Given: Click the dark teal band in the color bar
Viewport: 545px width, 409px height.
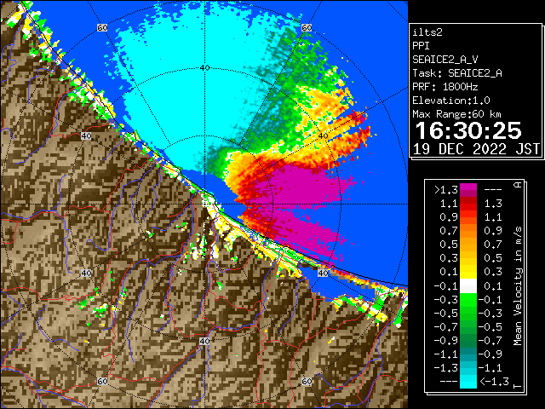Looking at the screenshot, I should [468, 354].
